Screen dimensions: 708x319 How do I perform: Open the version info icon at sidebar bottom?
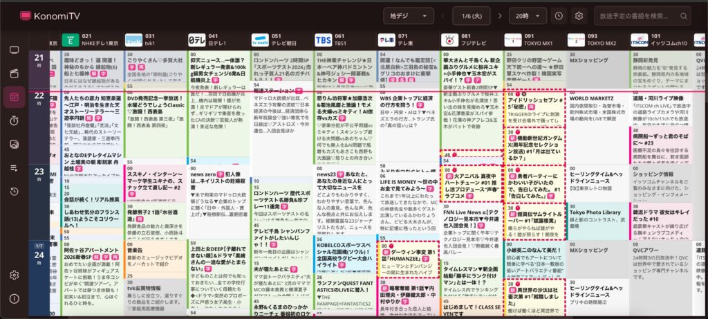(14, 298)
